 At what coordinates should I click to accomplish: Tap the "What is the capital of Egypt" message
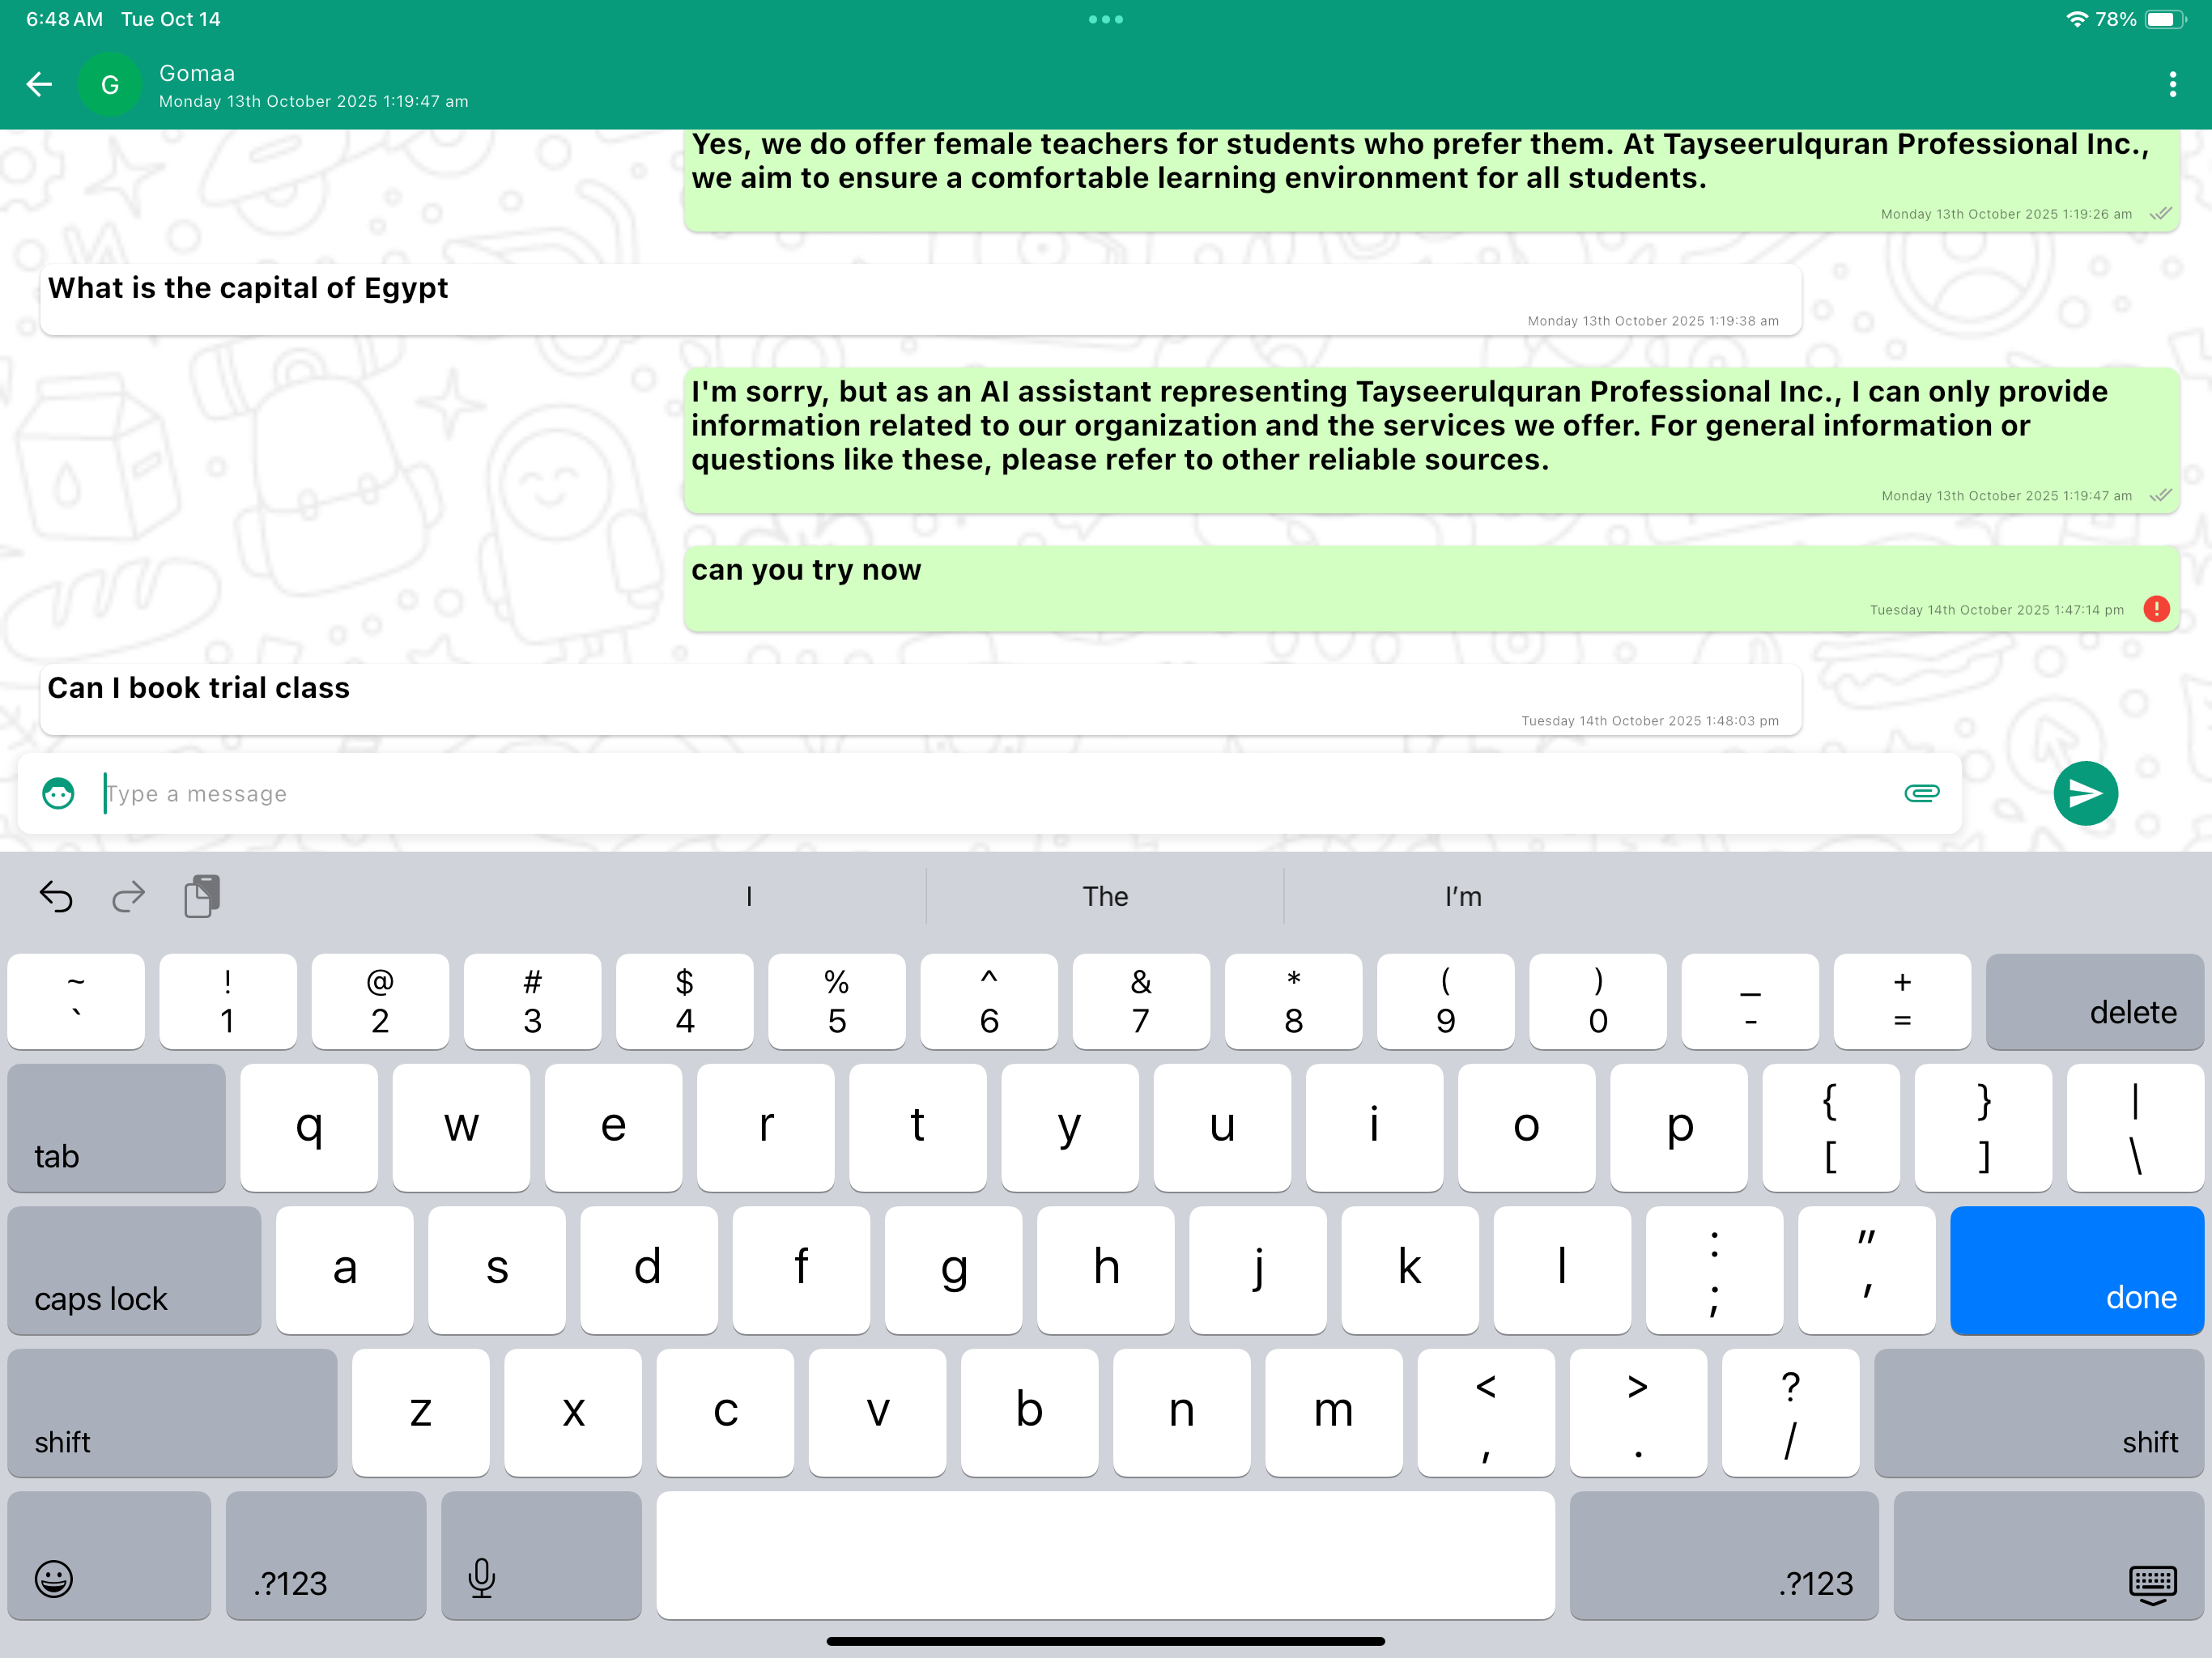(x=921, y=299)
